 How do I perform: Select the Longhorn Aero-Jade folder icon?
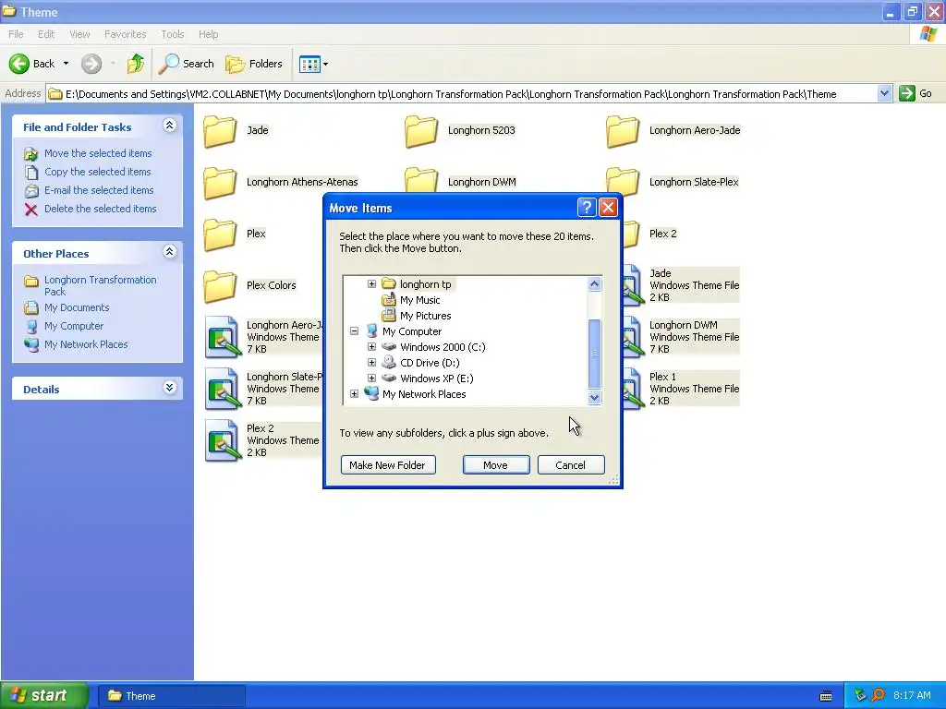(x=623, y=131)
